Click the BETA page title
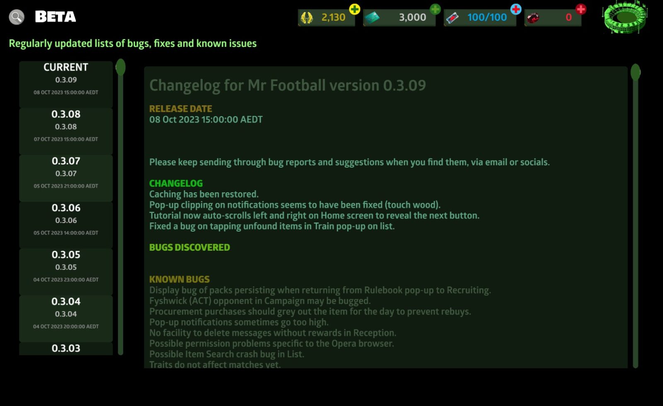The width and height of the screenshot is (663, 406). (x=56, y=17)
